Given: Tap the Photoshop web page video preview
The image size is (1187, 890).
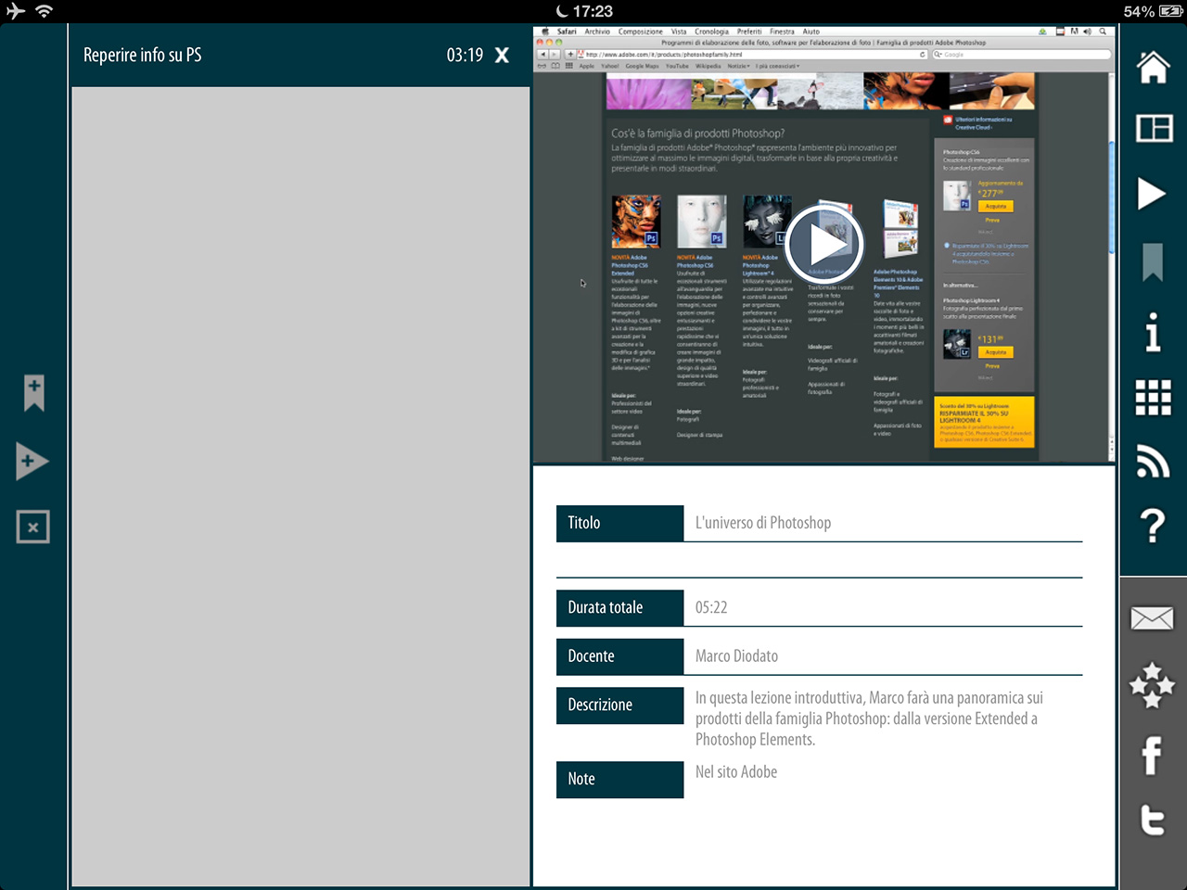Looking at the screenshot, I should point(824,244).
